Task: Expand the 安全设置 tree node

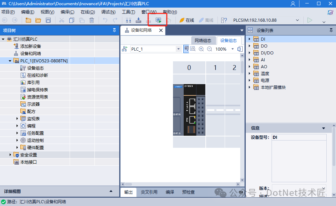Action: 10,155
